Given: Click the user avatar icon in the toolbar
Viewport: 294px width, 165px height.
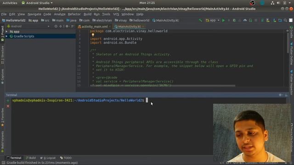Looking at the screenshot, I should pyautogui.click(x=291, y=20).
